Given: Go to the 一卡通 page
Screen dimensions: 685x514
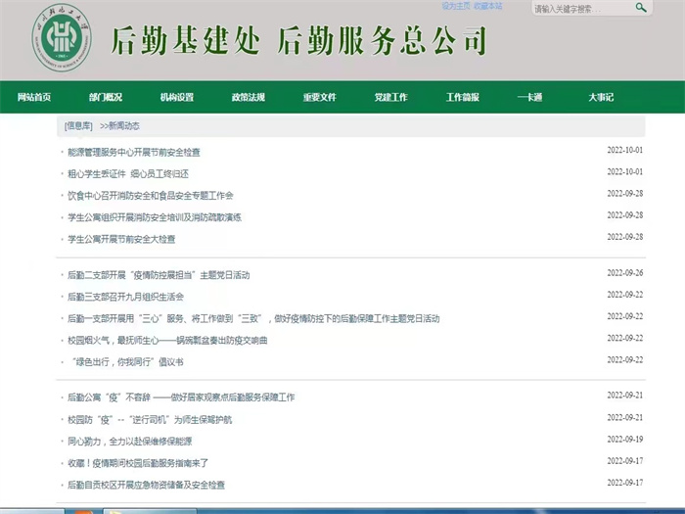Looking at the screenshot, I should point(529,97).
